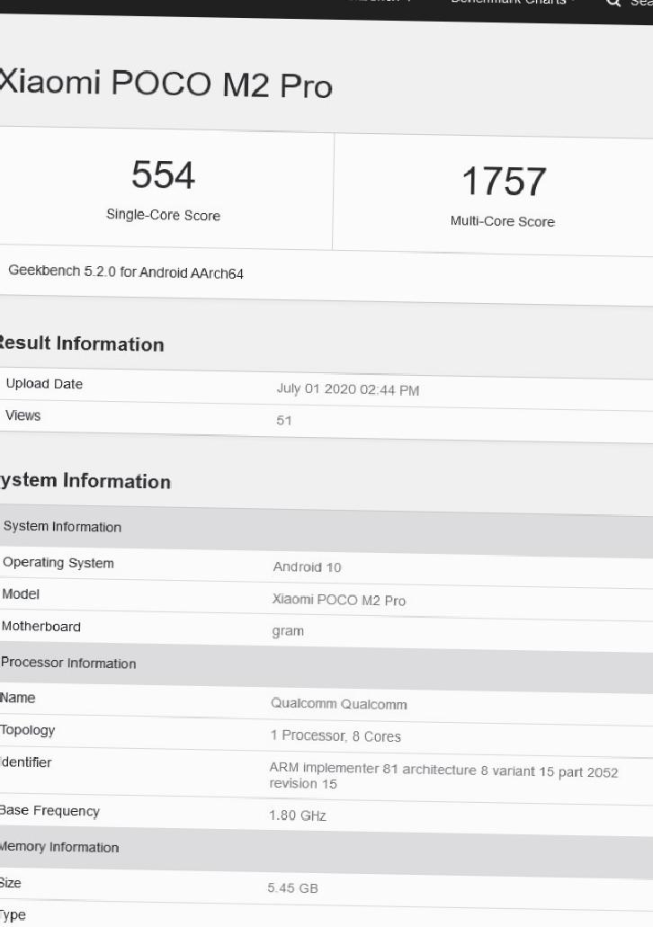Image resolution: width=653 pixels, height=927 pixels.
Task: Select the Android 10 value
Action: point(307,567)
